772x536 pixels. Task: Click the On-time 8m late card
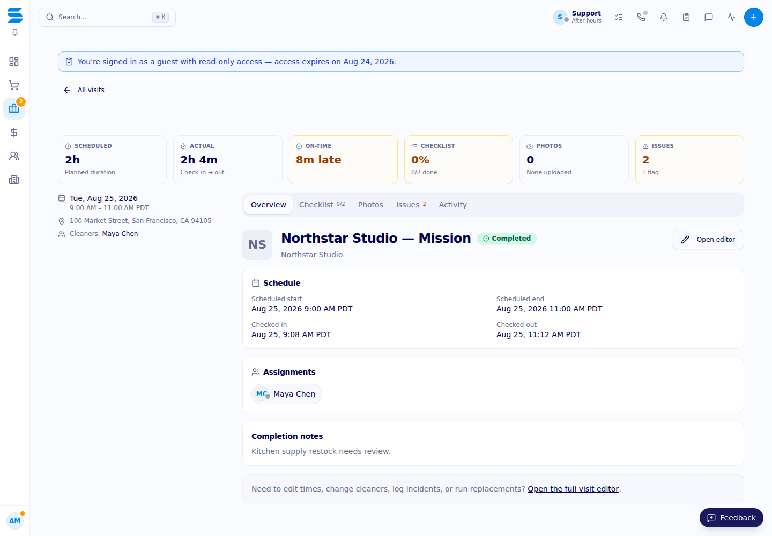pos(343,160)
